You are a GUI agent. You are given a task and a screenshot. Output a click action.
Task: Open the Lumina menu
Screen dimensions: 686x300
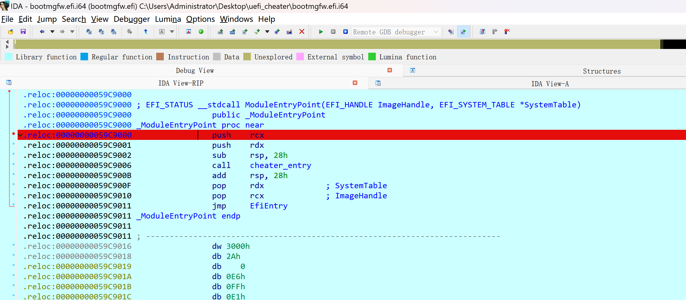[x=168, y=19]
